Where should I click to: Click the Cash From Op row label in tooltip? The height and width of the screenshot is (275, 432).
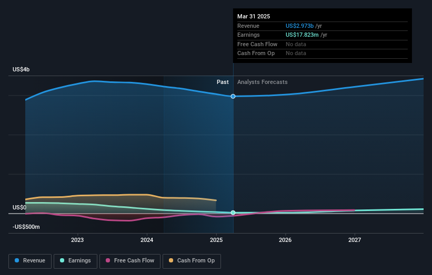(x=256, y=54)
